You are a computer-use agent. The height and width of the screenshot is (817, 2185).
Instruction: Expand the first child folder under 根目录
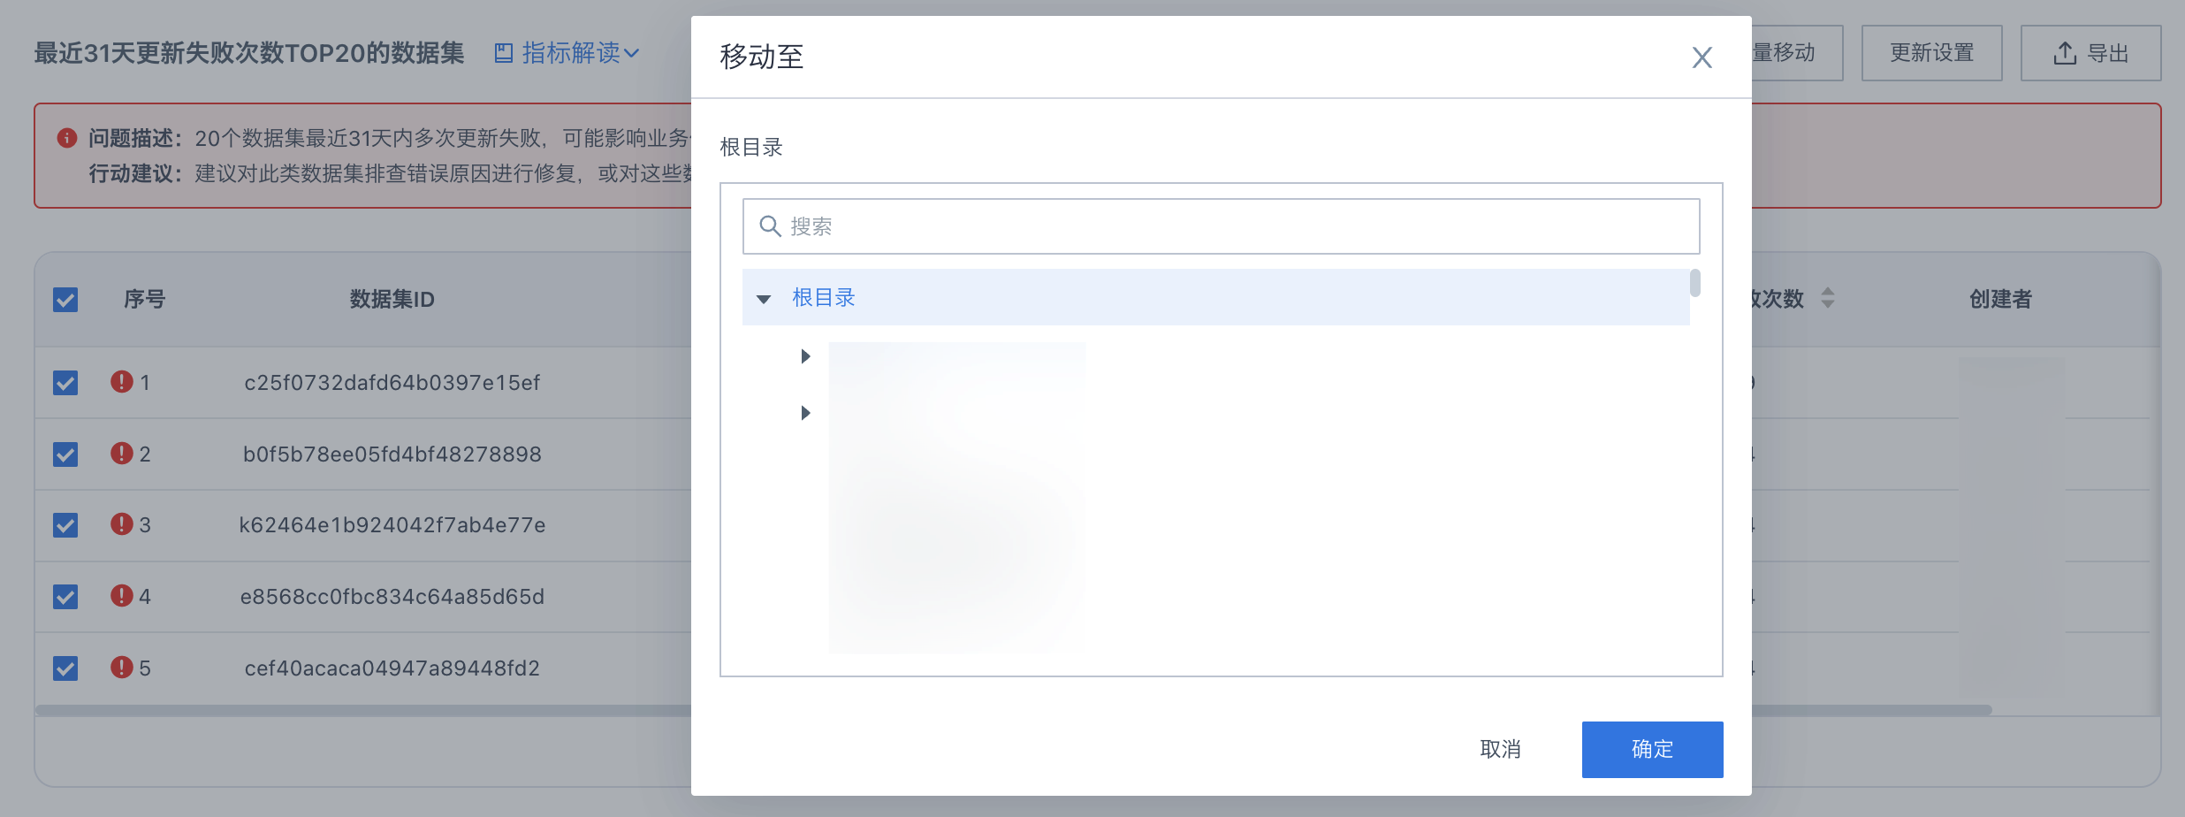click(x=805, y=356)
